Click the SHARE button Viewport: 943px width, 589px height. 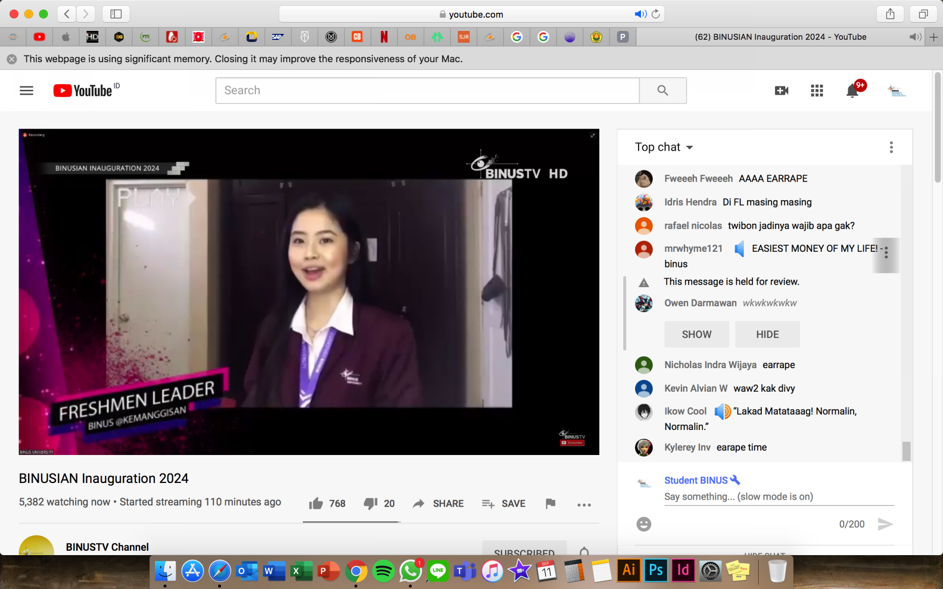[439, 503]
